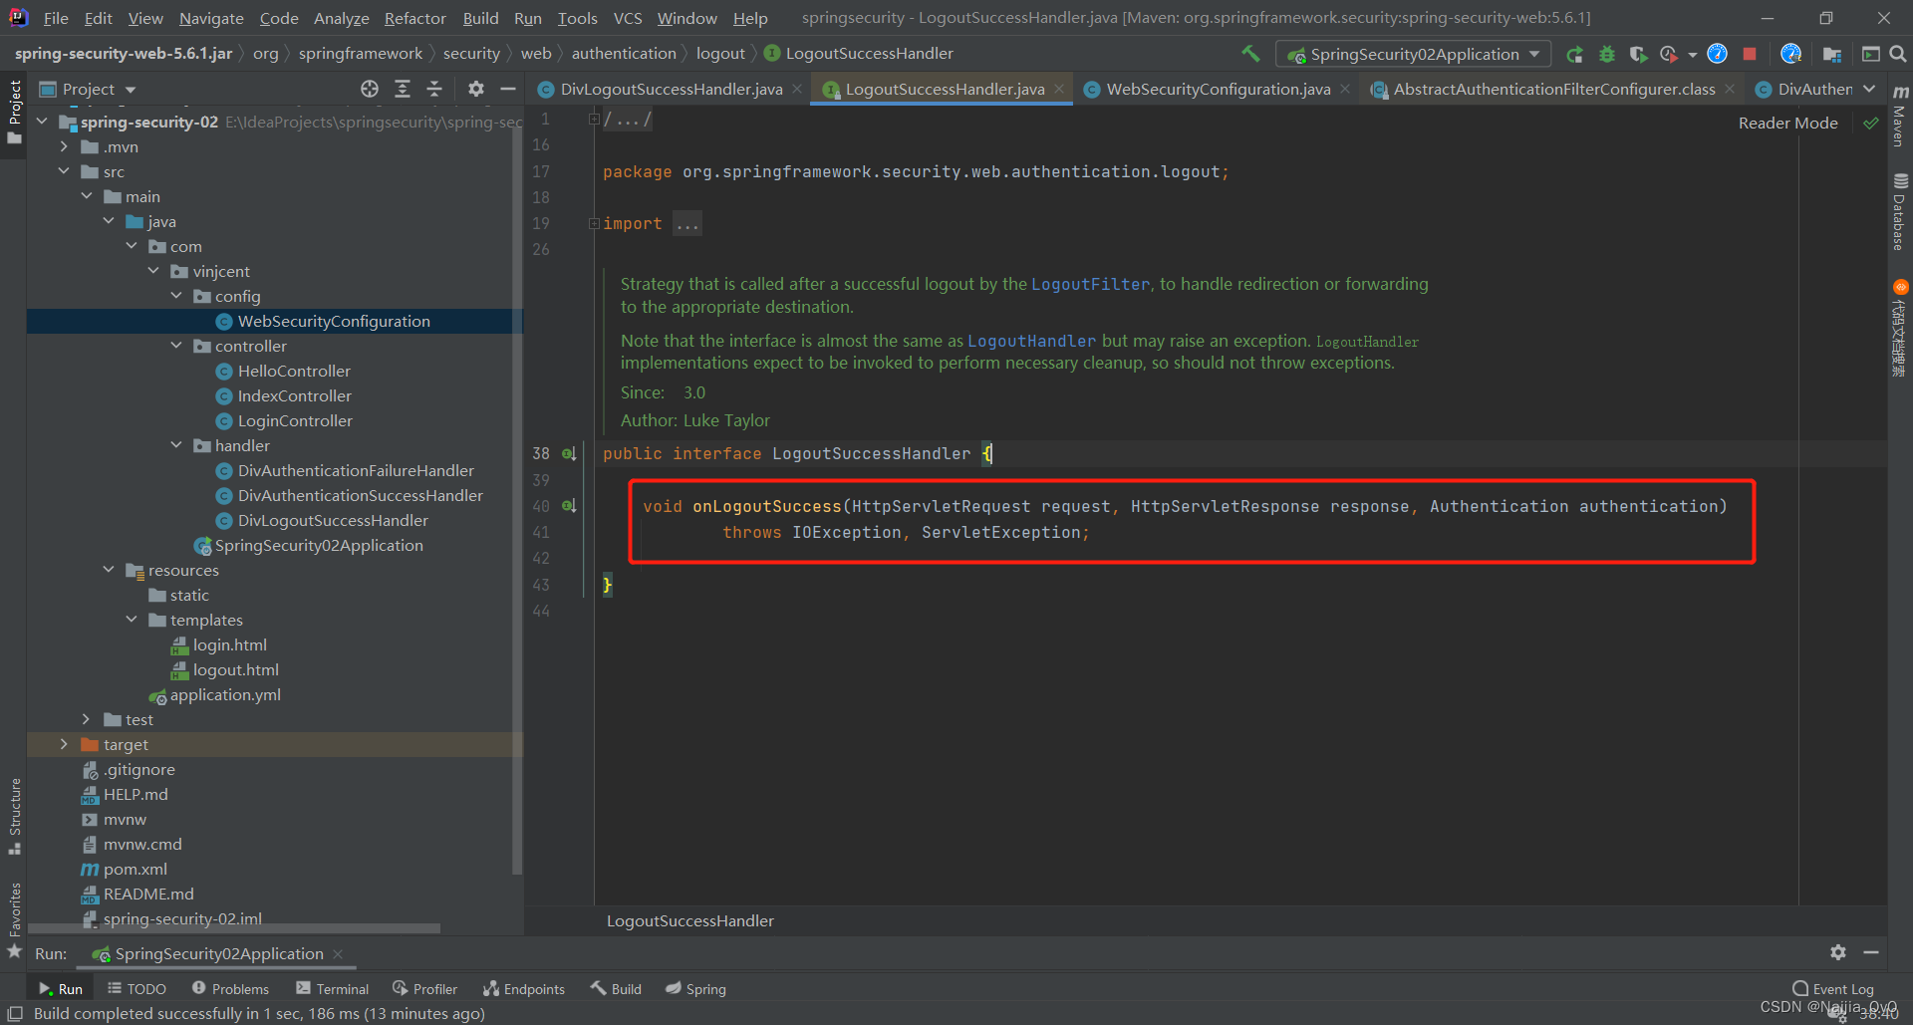Open the Structure side panel
The width and height of the screenshot is (1913, 1025).
click(14, 815)
